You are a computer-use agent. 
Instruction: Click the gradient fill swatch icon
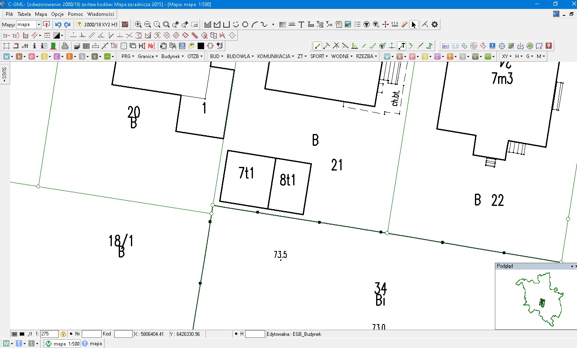[x=283, y=24]
